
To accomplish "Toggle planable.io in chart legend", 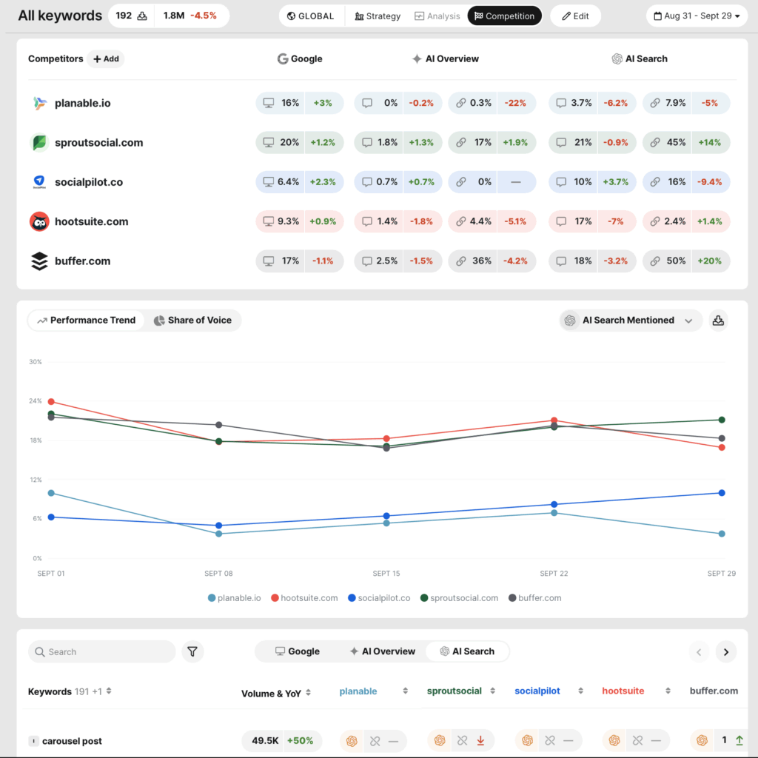I will [235, 598].
